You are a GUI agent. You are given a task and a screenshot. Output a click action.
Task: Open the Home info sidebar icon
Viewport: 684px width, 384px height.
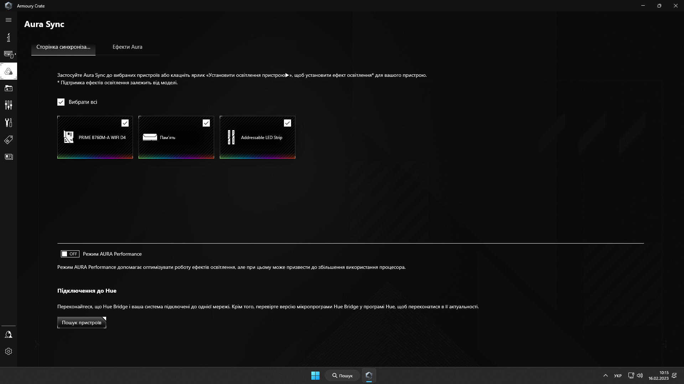tap(9, 37)
